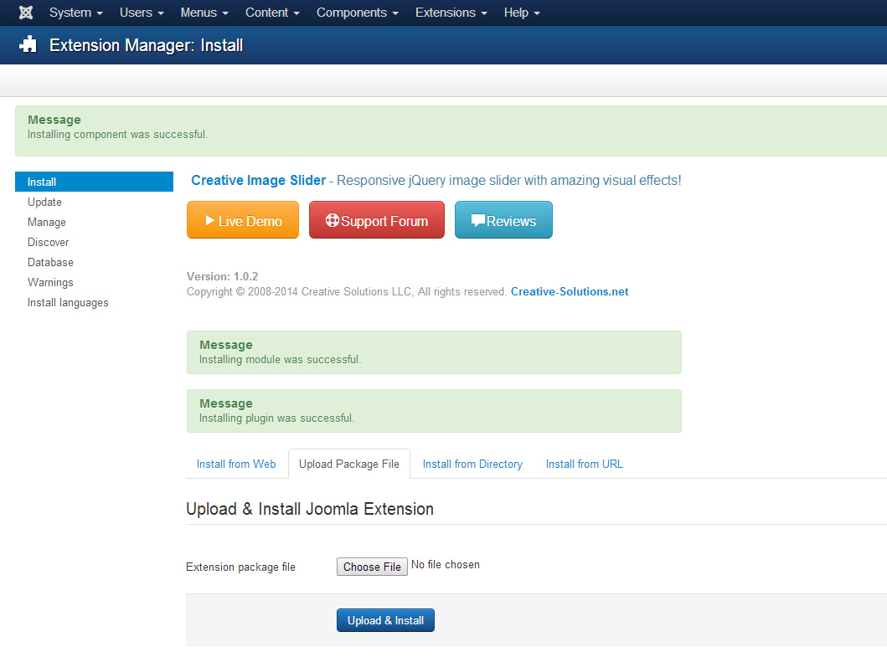Open the red Support Forum button
Viewport: 887px width, 657px height.
377,220
